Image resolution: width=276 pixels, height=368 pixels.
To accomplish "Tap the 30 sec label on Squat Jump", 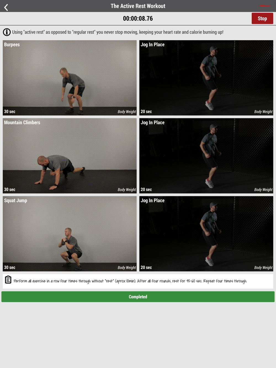I will coord(10,267).
